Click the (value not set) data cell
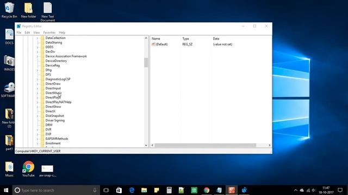This screenshot has height=195, width=348. 222,44
